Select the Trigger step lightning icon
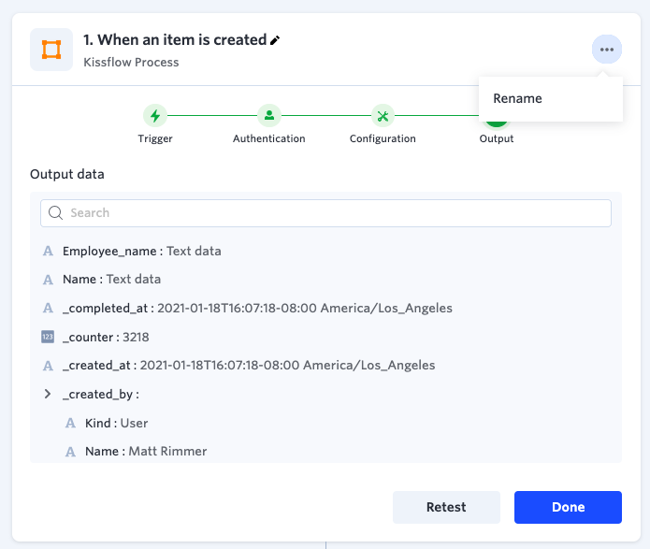The width and height of the screenshot is (650, 549). [155, 116]
